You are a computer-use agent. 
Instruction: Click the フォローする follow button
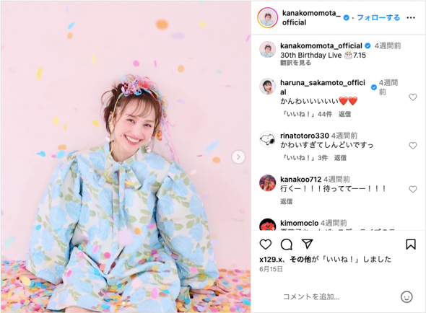[x=378, y=17]
